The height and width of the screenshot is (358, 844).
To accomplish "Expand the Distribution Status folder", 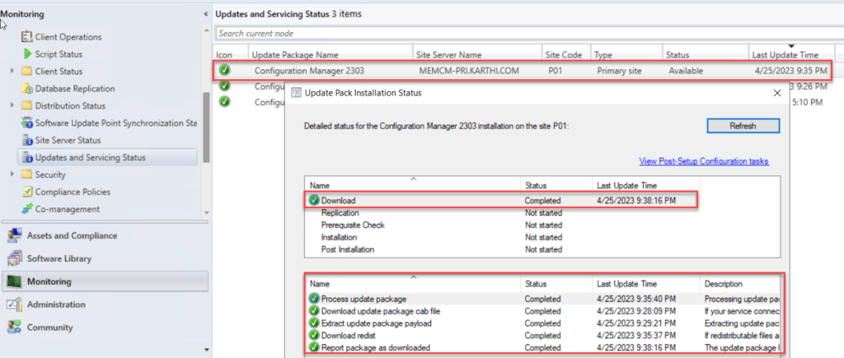I will [12, 106].
